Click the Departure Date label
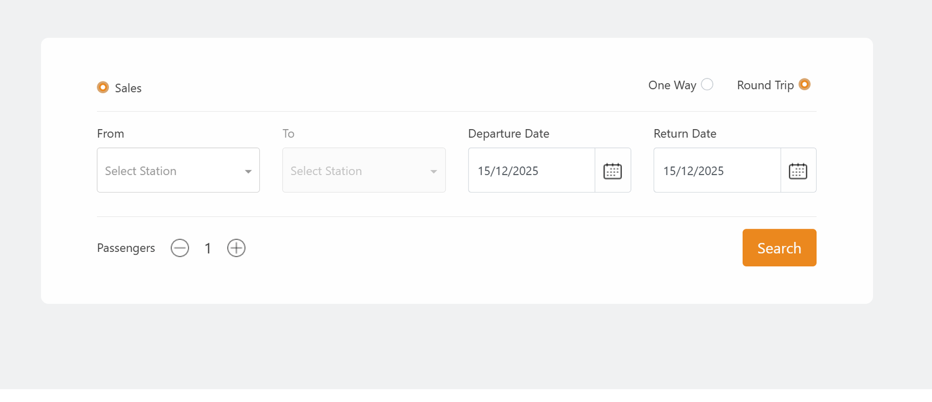The width and height of the screenshot is (932, 402). pyautogui.click(x=509, y=134)
